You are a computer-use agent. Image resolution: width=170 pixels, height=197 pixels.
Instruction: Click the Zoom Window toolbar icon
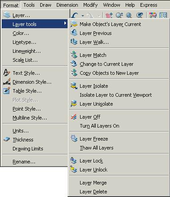click(129, 15)
